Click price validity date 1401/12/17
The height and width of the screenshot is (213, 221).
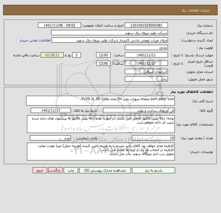pyautogui.click(x=146, y=63)
